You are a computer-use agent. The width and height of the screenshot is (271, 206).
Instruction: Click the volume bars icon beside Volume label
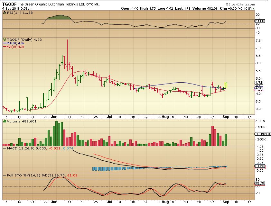point(5,121)
